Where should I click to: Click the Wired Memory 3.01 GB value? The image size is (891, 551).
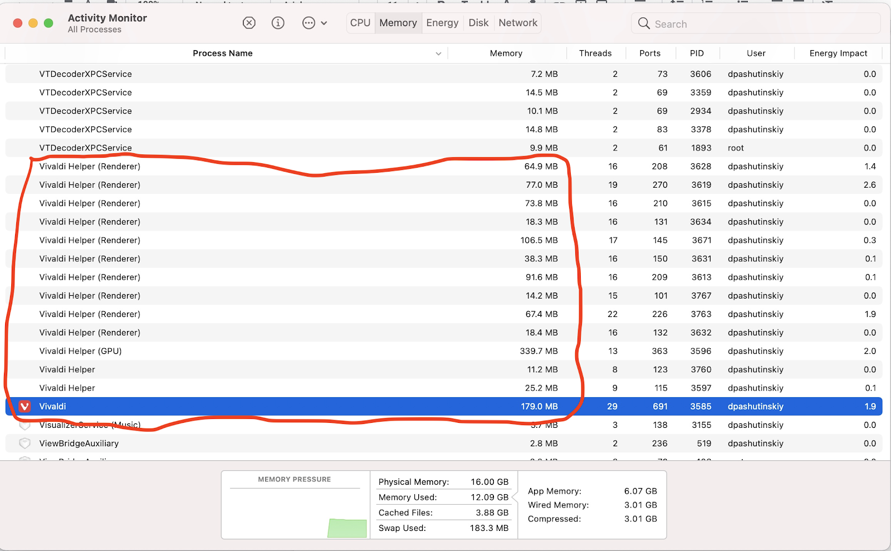[x=640, y=505]
